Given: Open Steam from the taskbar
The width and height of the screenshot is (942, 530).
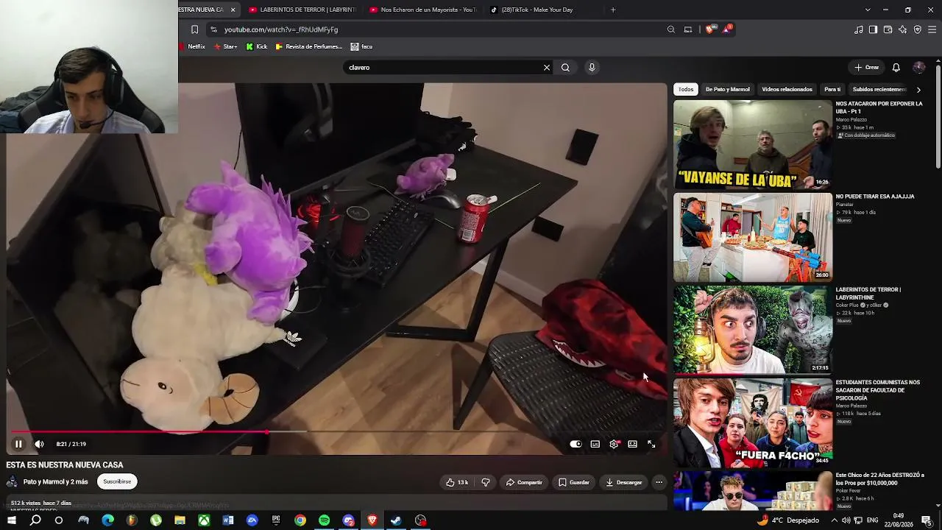Looking at the screenshot, I should point(396,520).
